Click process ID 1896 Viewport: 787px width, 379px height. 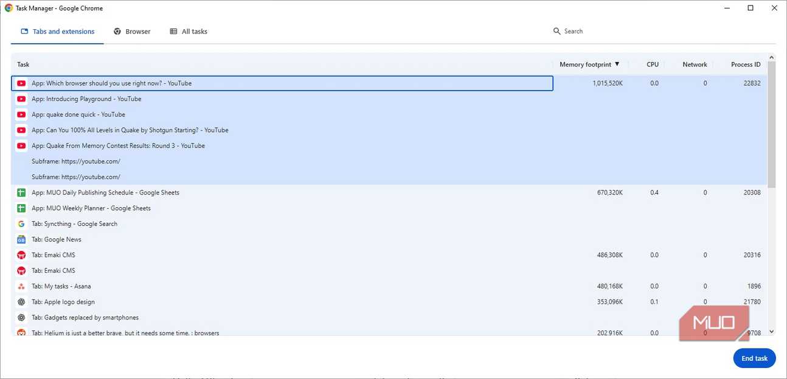[x=754, y=286]
